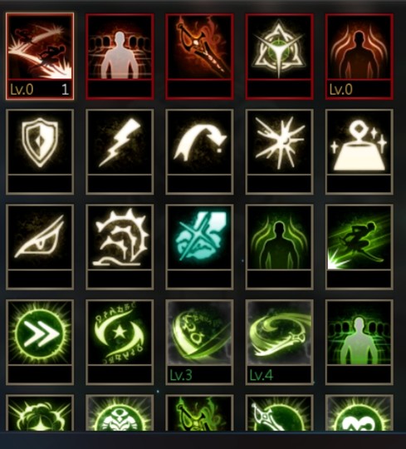The image size is (406, 449).
Task: Select the red dashing-attack skill showing Lv.0 1
Action: click(40, 57)
